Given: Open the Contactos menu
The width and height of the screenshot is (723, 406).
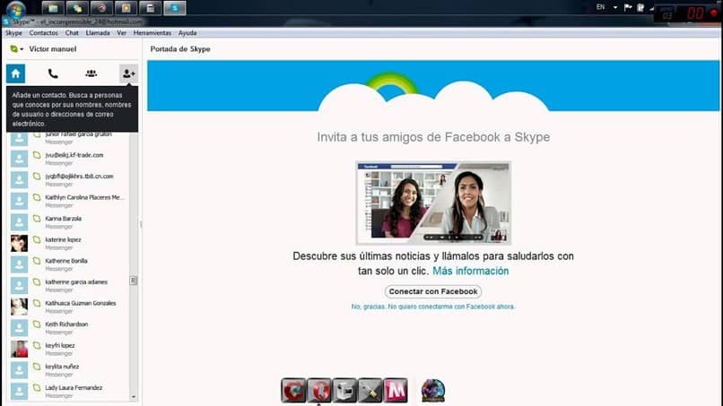Looking at the screenshot, I should pos(43,32).
